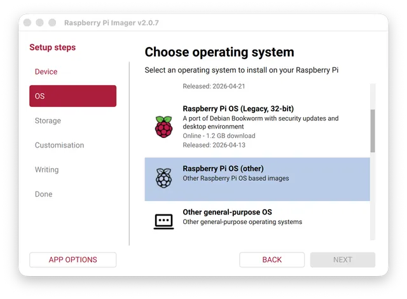This screenshot has height=299, width=407.
Task: Select the OS setup step
Action: 72,96
